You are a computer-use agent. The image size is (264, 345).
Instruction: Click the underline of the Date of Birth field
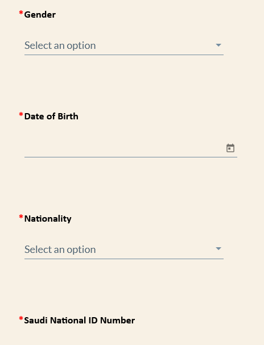[131, 157]
